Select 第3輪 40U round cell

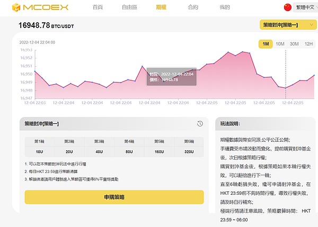99,147
